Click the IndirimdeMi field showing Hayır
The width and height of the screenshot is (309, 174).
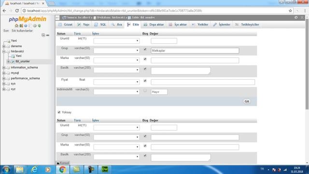159,92
